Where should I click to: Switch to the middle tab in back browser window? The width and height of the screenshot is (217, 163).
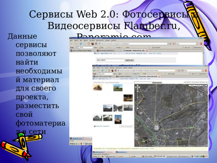point(109,51)
